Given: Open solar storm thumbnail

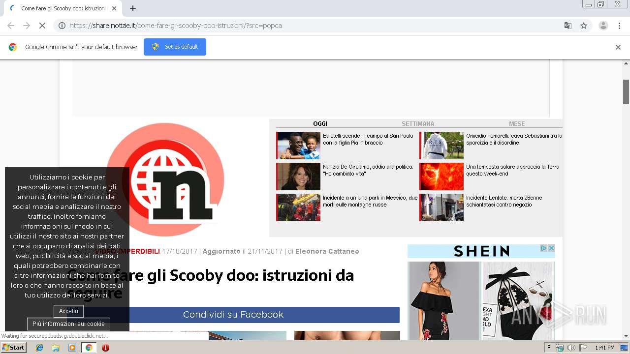Looking at the screenshot, I should [441, 177].
